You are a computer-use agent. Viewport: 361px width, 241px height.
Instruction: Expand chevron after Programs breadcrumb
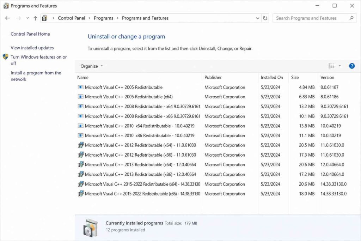click(117, 18)
